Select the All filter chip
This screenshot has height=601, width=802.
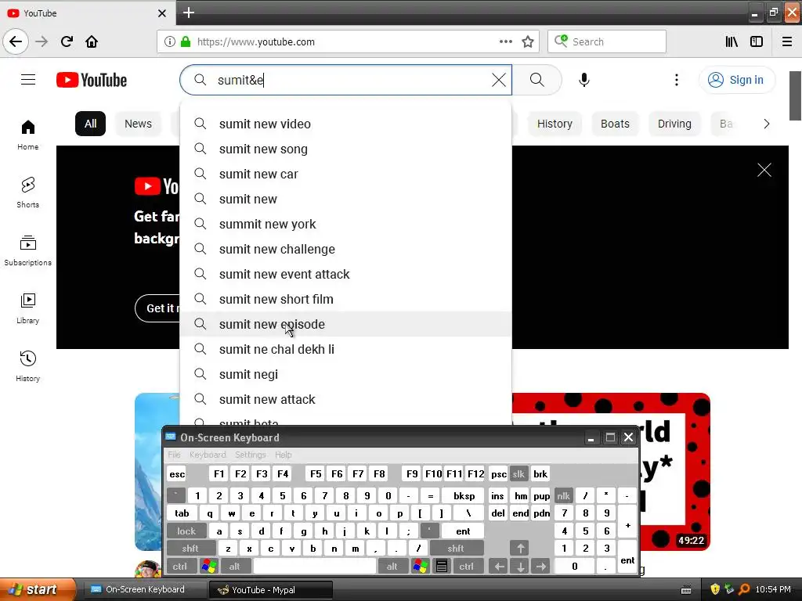(x=91, y=124)
